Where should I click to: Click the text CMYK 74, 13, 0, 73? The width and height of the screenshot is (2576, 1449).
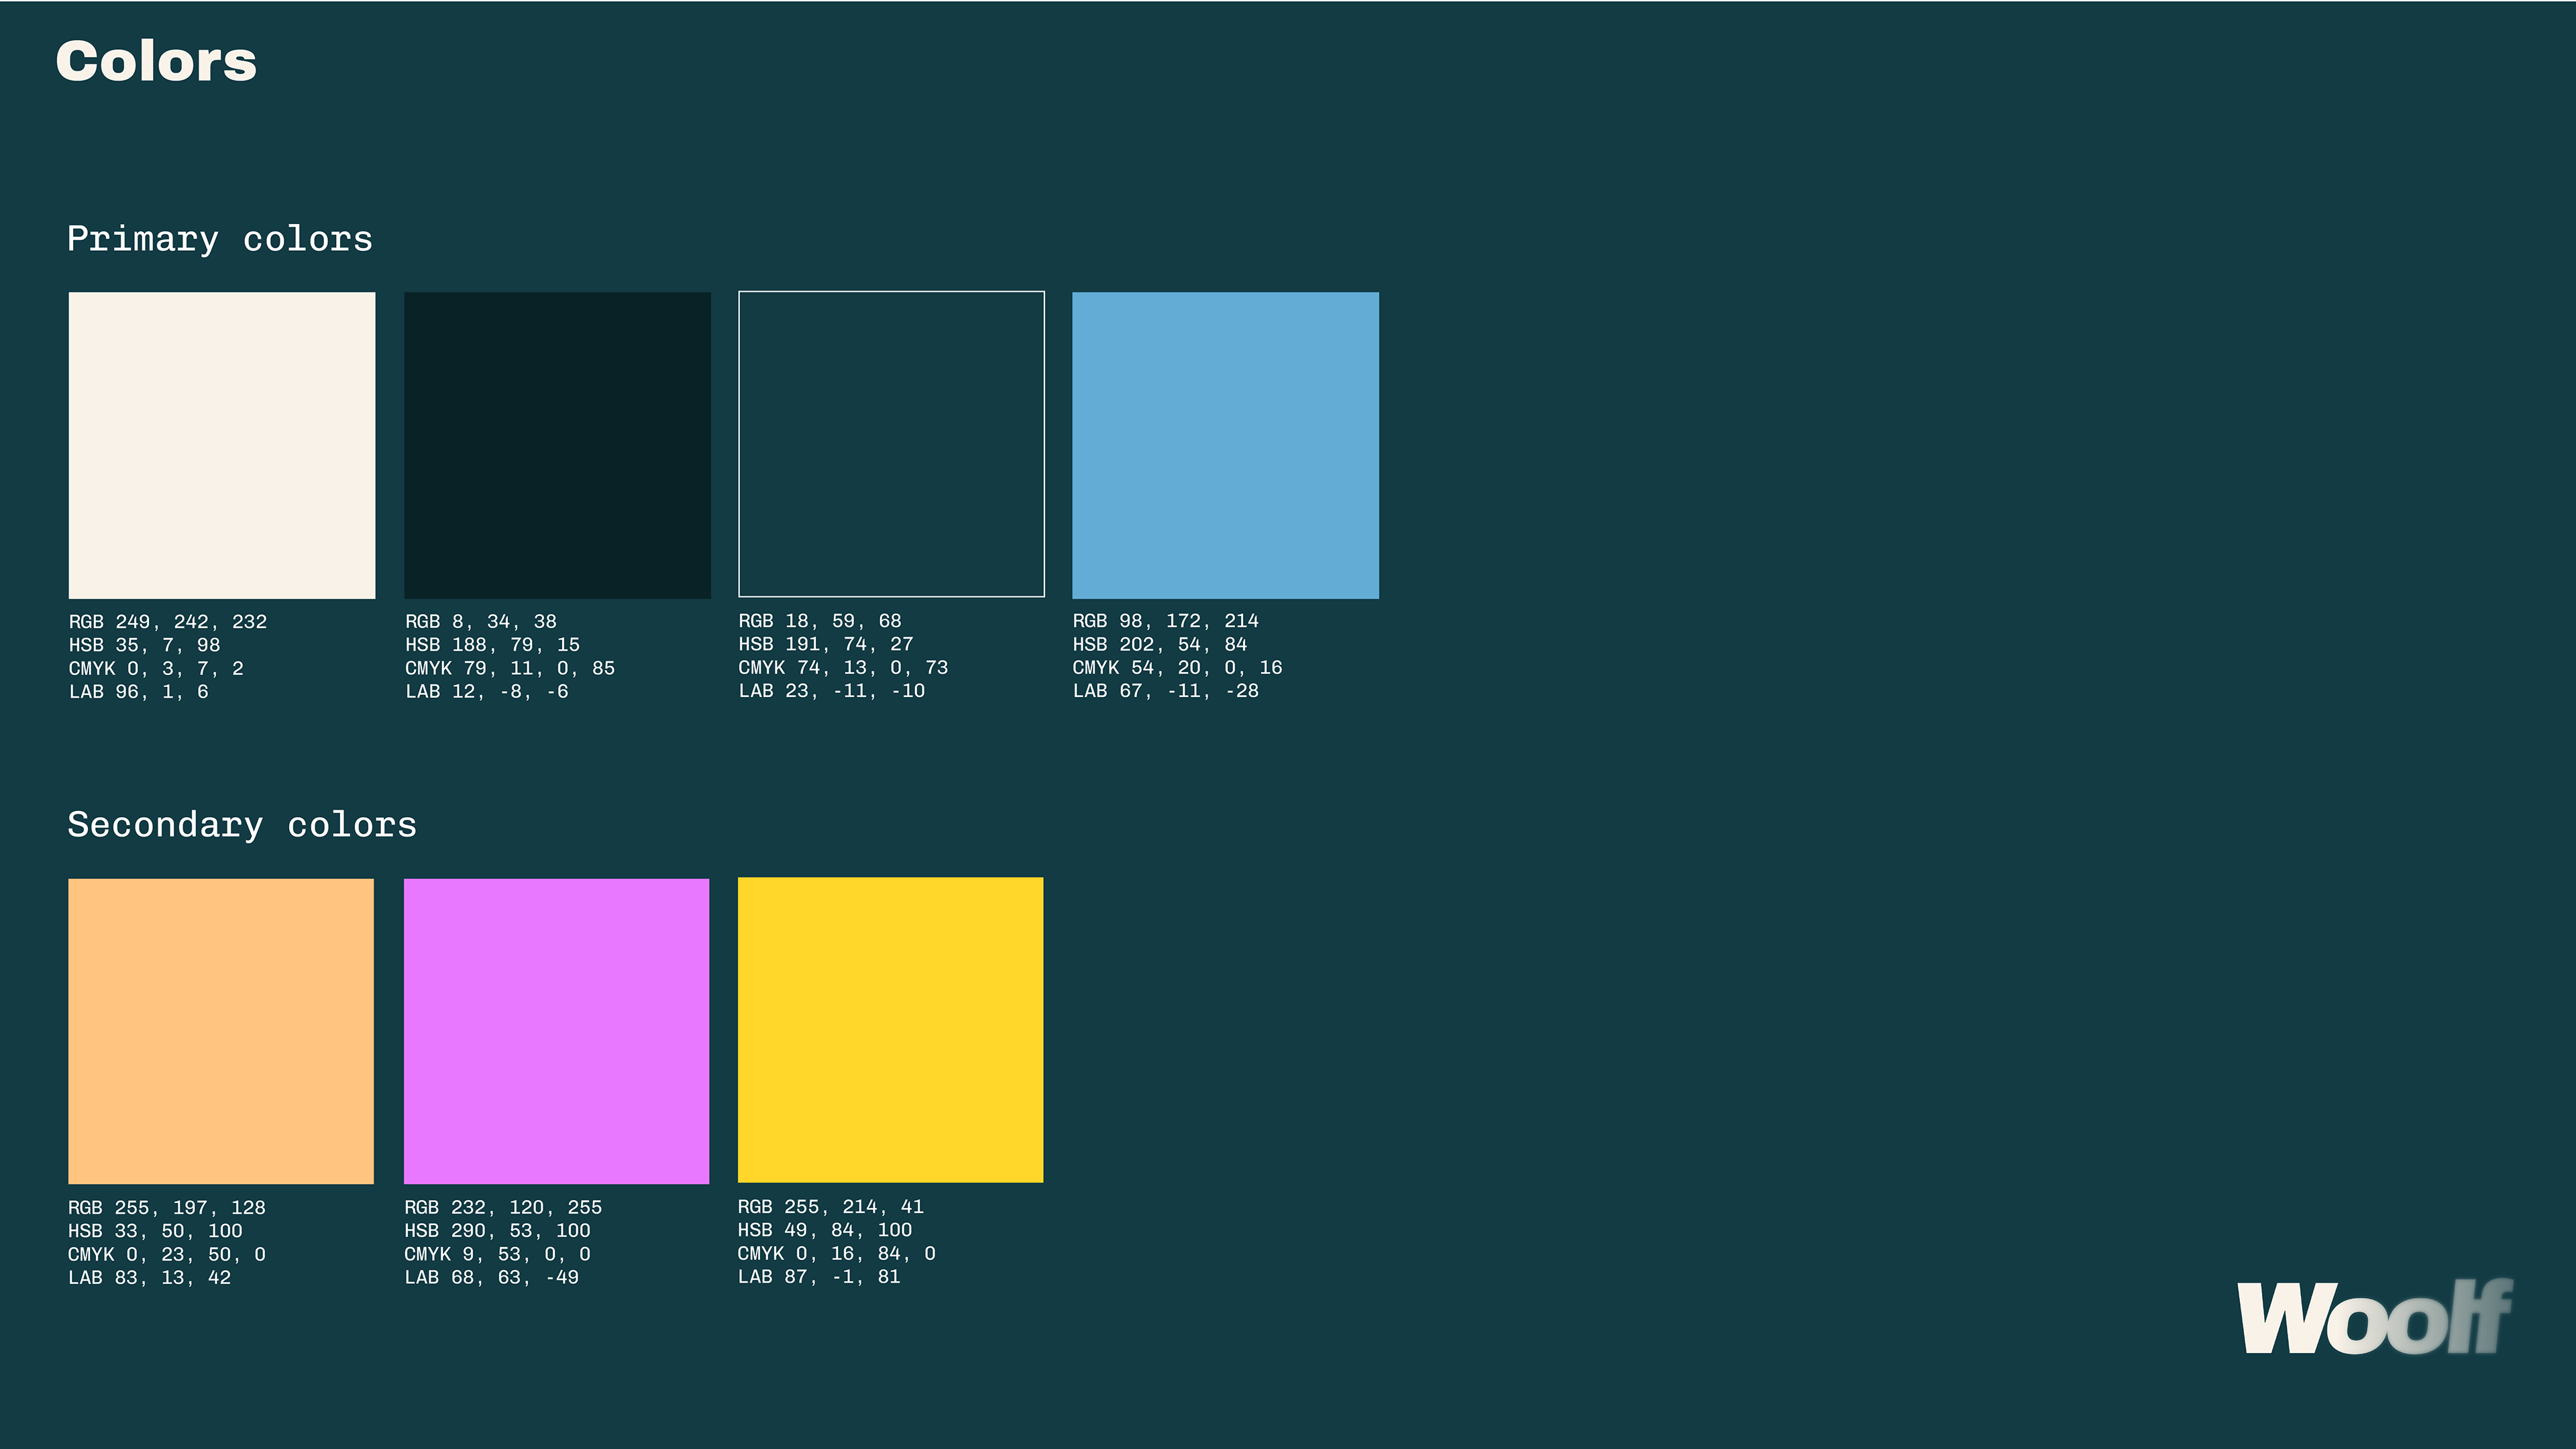(x=844, y=667)
